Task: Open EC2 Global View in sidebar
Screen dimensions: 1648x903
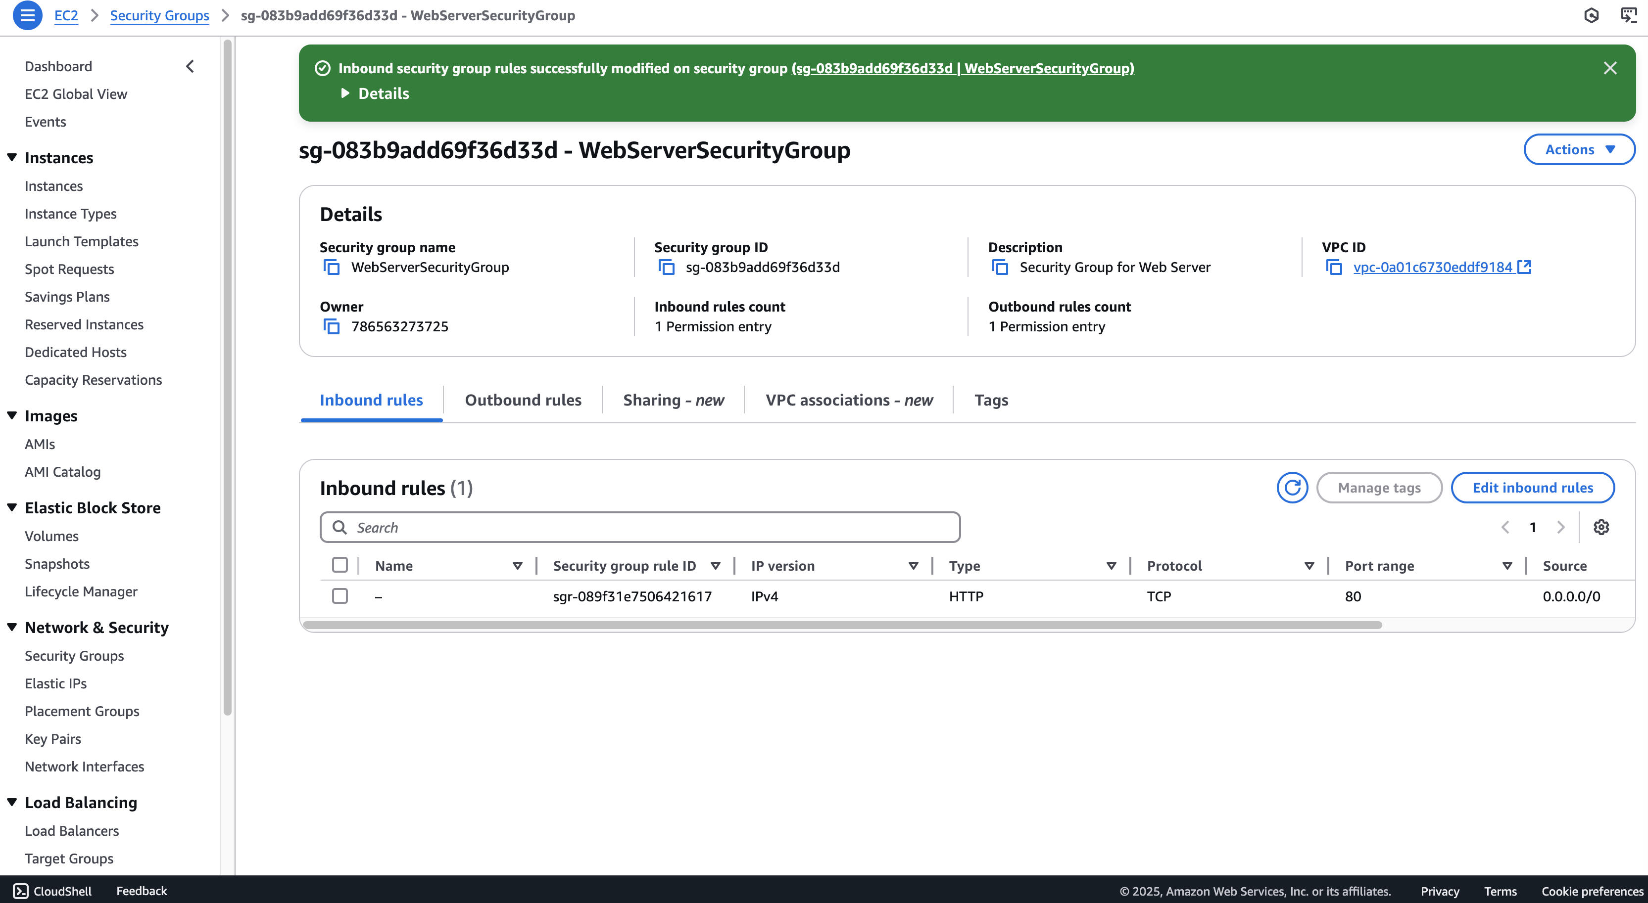Action: pyautogui.click(x=76, y=94)
